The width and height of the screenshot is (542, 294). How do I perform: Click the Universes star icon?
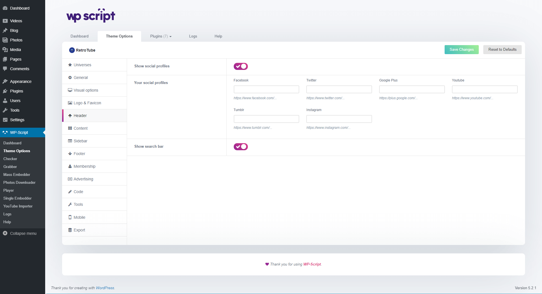(x=70, y=65)
